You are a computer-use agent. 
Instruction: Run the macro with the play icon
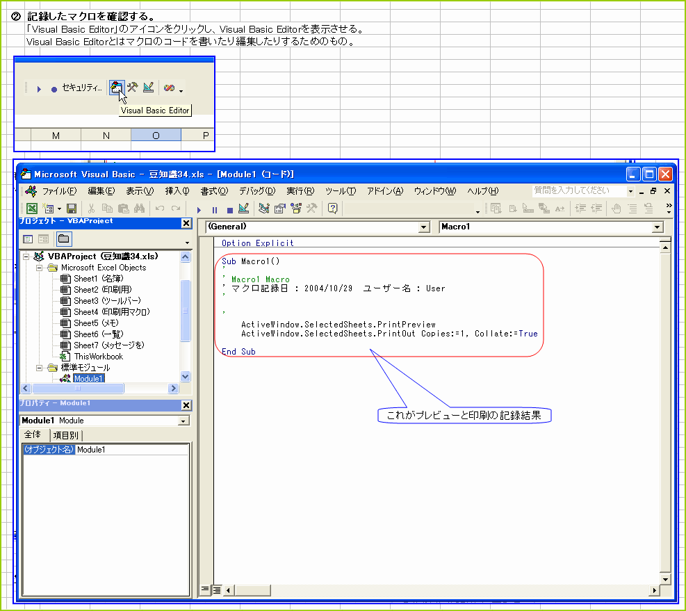pyautogui.click(x=199, y=209)
